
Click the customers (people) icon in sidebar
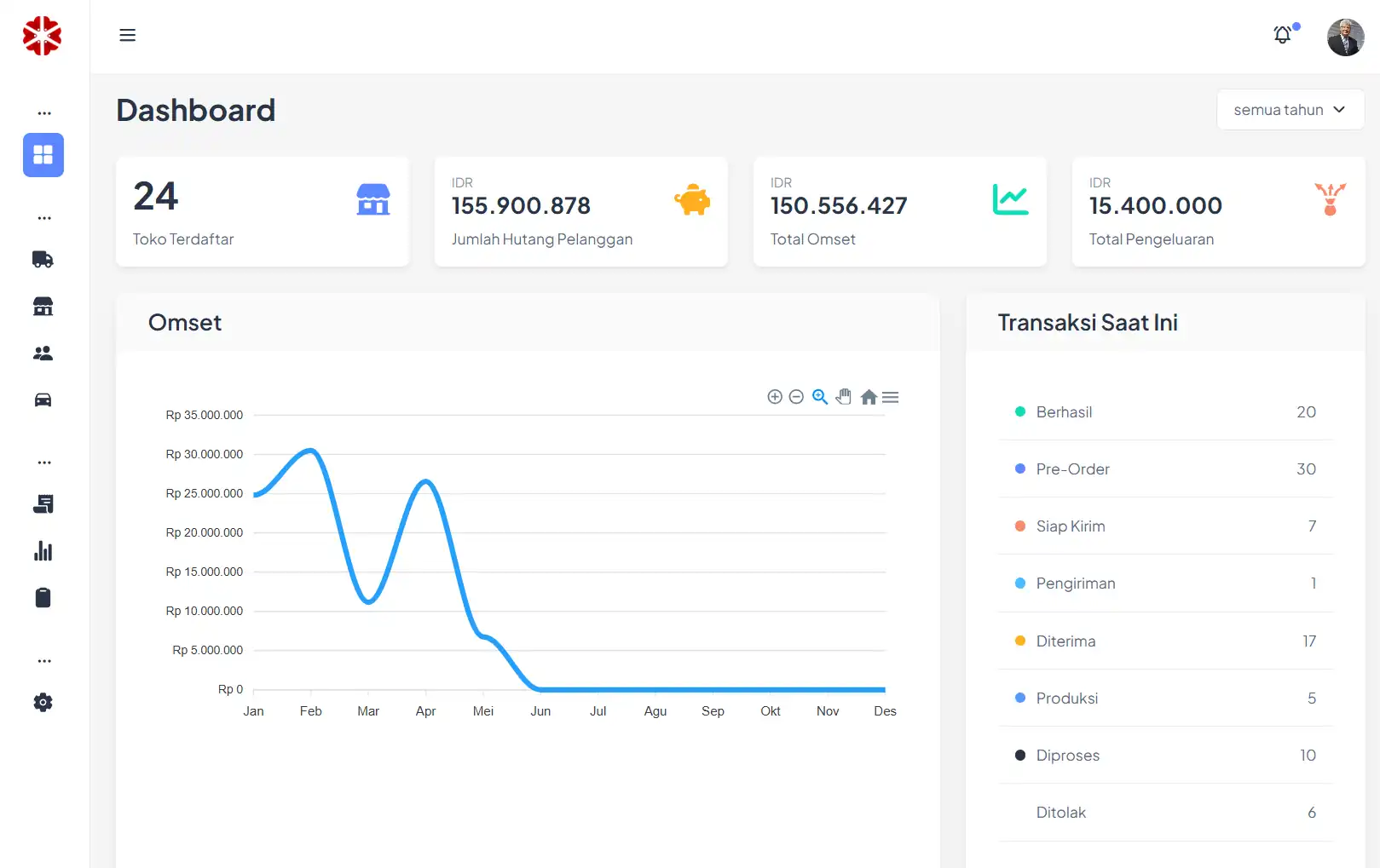[x=43, y=353]
